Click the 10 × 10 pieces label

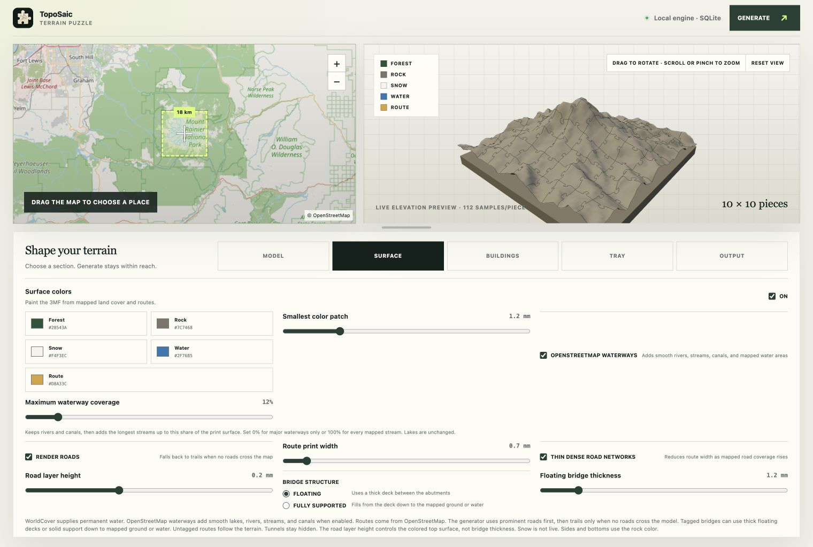(754, 204)
